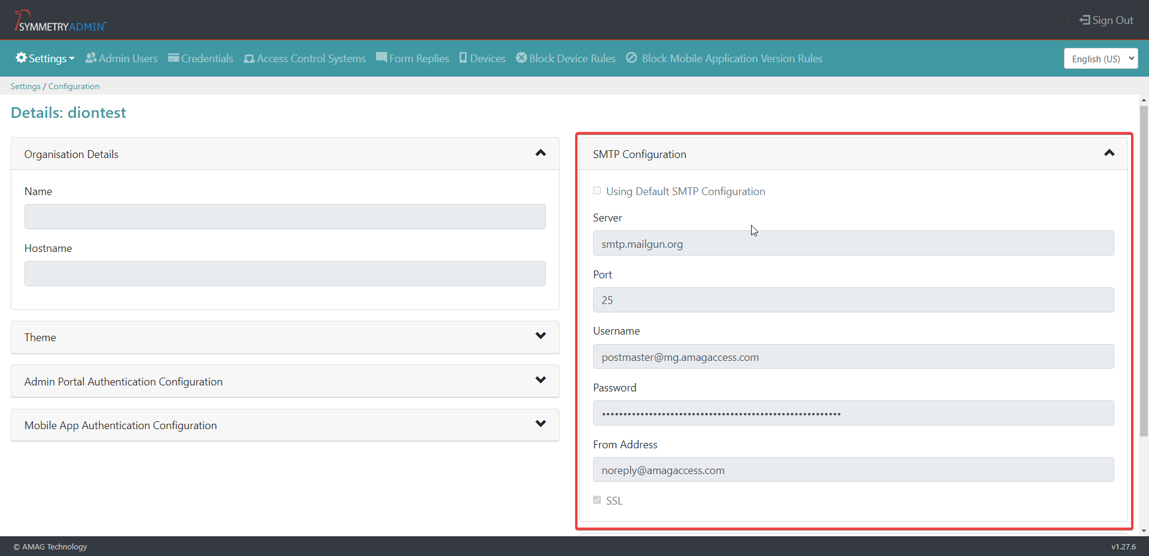Click the Devices phone icon
Viewport: 1149px width, 556px height.
(x=463, y=57)
